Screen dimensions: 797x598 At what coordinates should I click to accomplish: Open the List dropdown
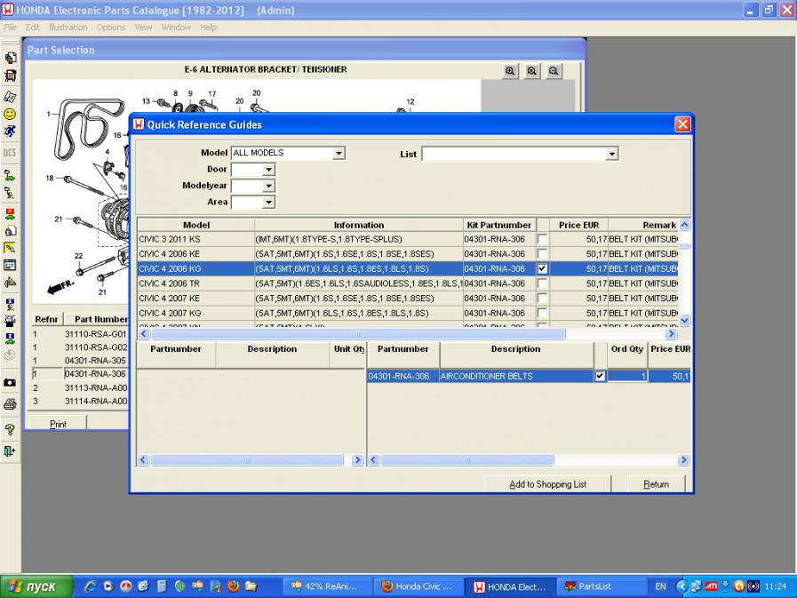(611, 154)
